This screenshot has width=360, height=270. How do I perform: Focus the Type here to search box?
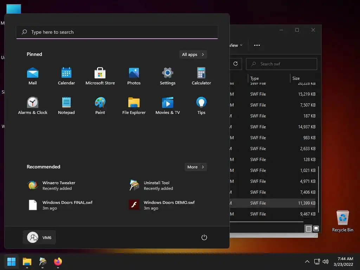click(117, 32)
